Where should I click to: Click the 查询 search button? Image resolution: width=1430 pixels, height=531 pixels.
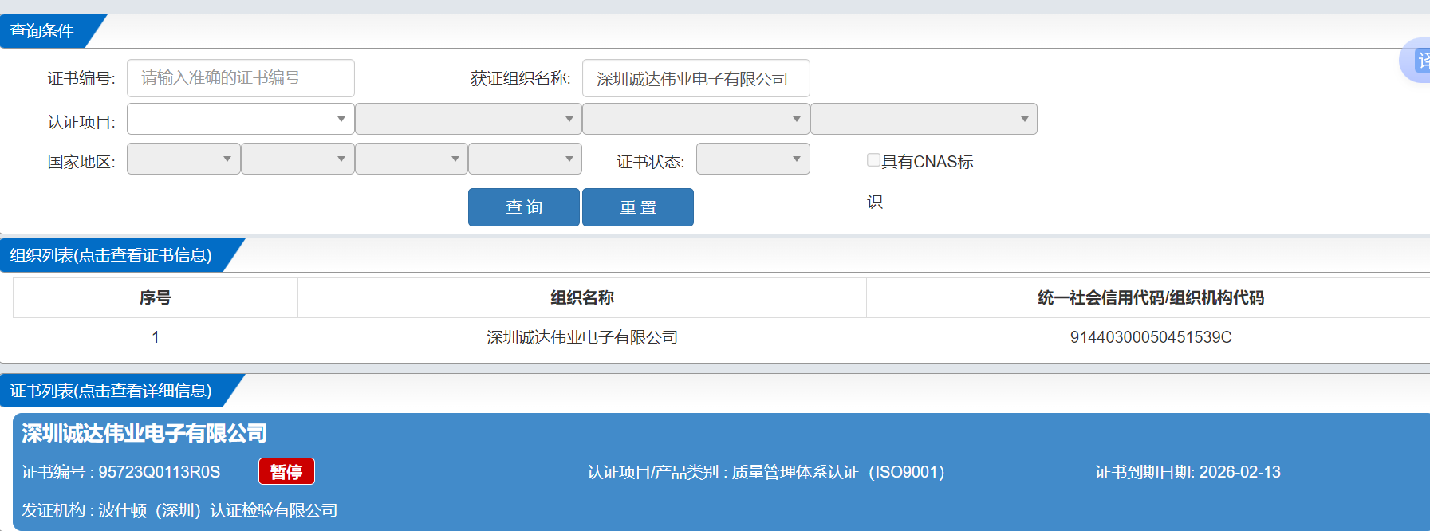[524, 207]
